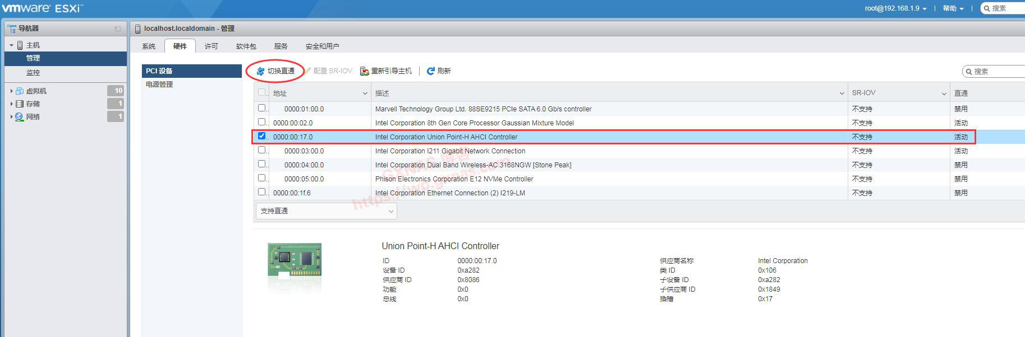Click the PCI device card image
Screen dimensions: 1025x337
[295, 263]
